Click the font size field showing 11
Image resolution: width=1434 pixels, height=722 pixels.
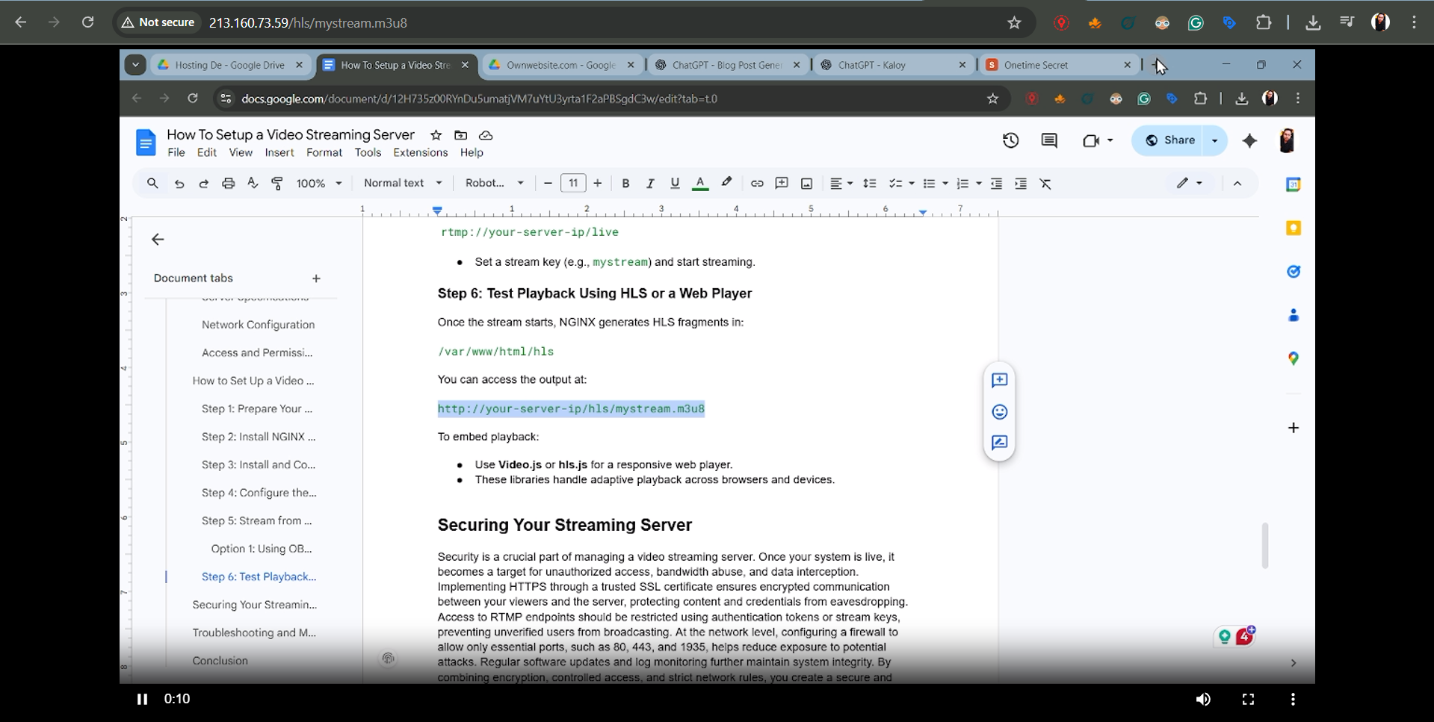tap(573, 184)
